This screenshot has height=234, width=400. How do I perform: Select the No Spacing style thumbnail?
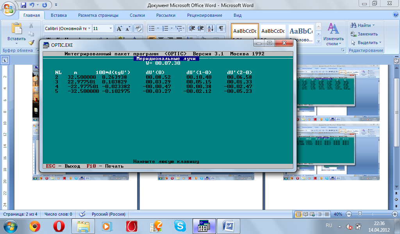pos(273,32)
